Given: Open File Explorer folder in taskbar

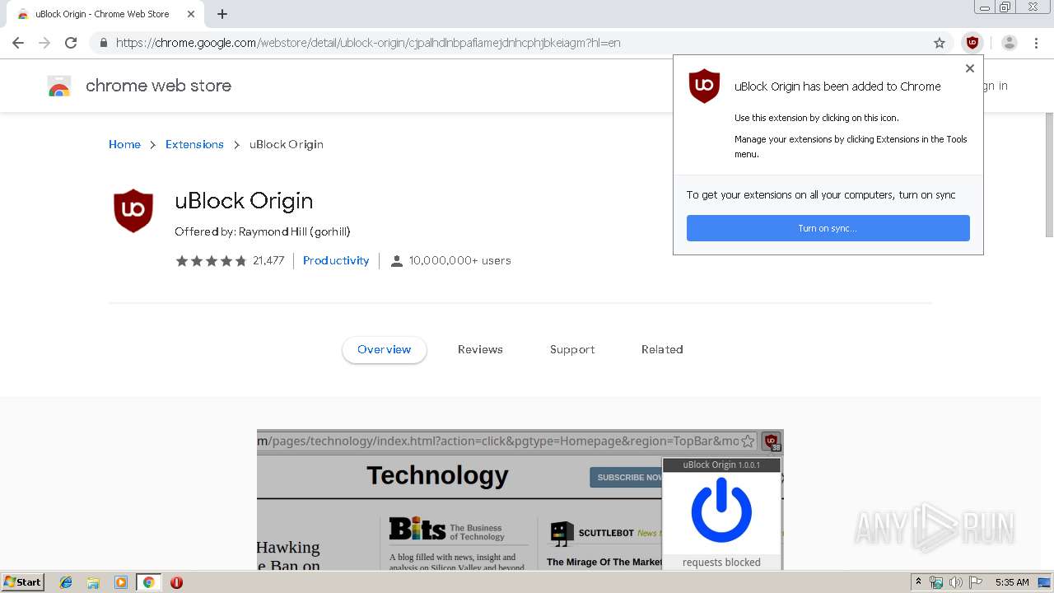Looking at the screenshot, I should click(x=93, y=582).
